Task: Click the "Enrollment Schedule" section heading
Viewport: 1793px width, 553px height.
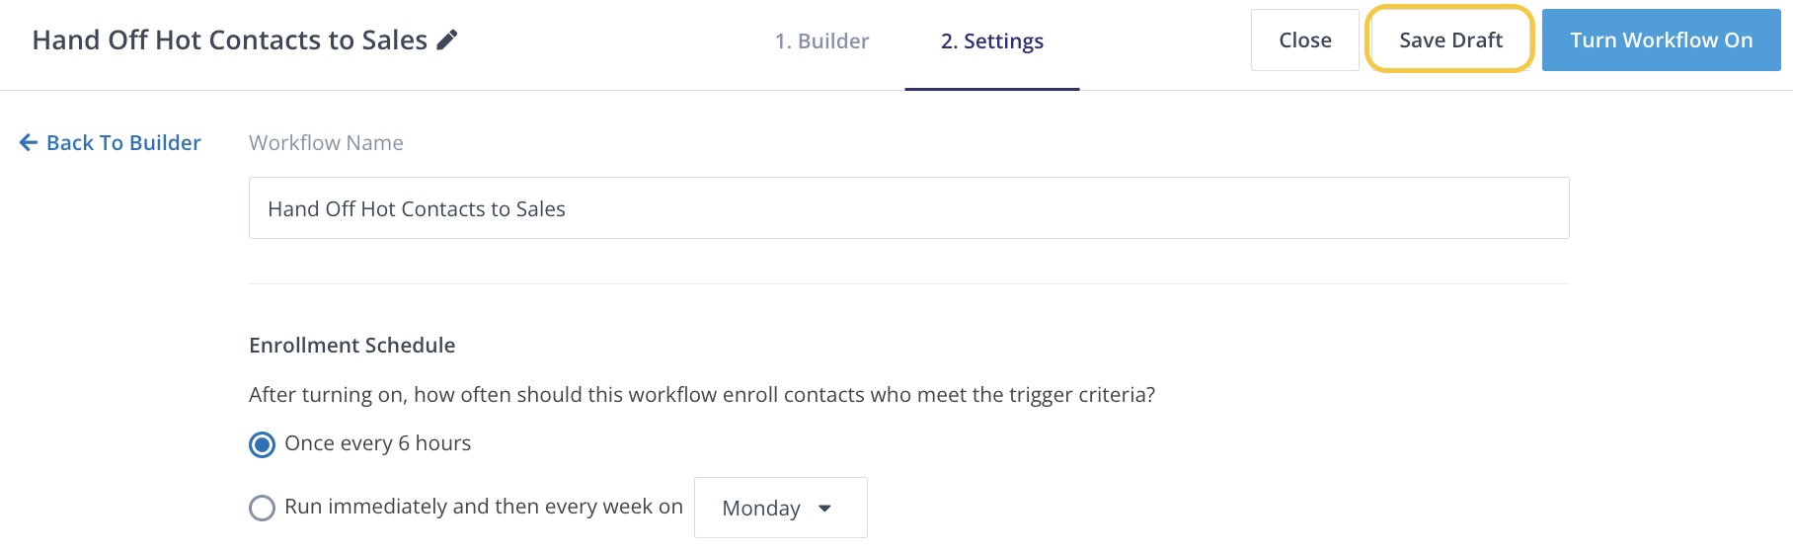Action: 351,346
